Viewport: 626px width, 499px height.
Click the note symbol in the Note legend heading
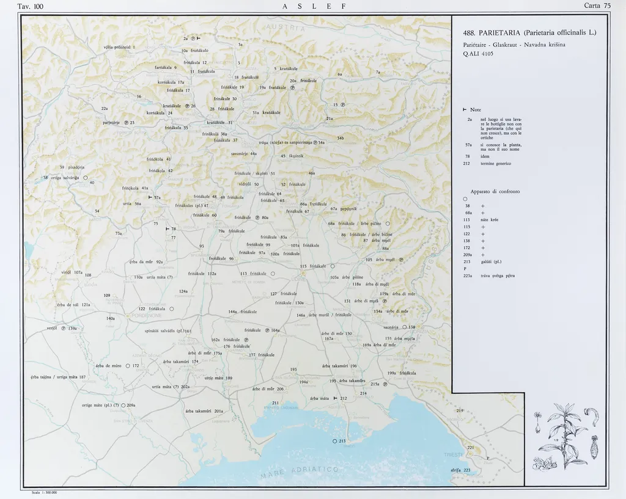pos(465,109)
